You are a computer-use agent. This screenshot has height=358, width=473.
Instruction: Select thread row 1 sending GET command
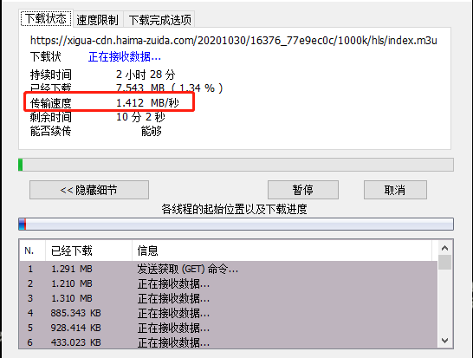click(x=229, y=269)
